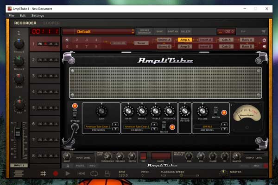The image size is (278, 185).
Task: Open the Preset Browser
Action: [x=145, y=31]
